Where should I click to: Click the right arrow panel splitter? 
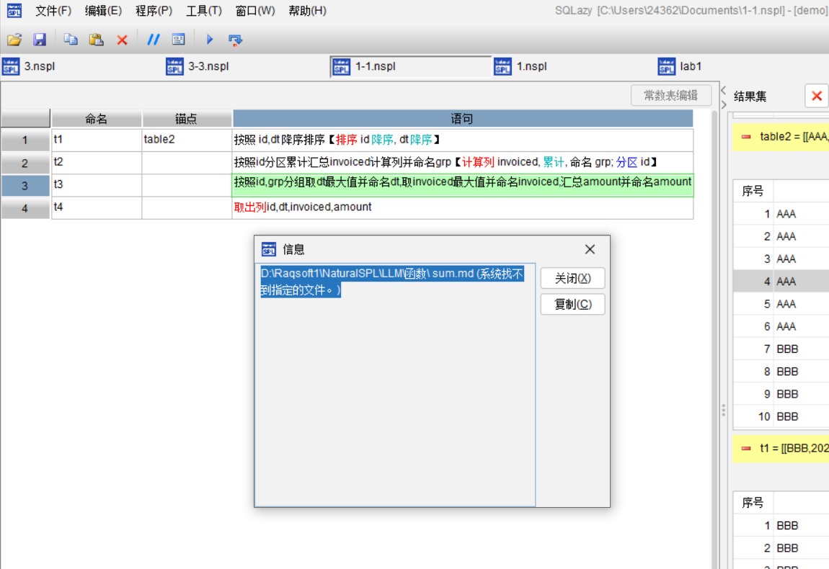click(x=723, y=104)
